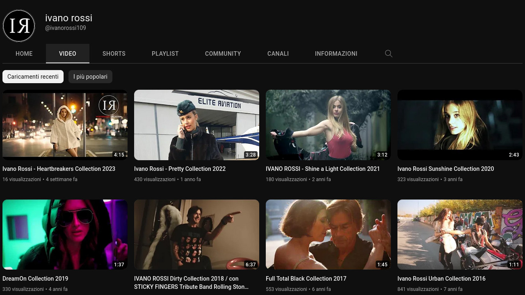Click title Ivano Rossi Sunshine Collection 2020
Screen dimensions: 525x295
pyautogui.click(x=445, y=169)
